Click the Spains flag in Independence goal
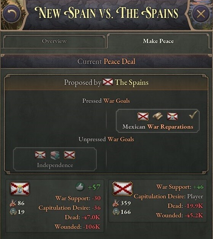 click(69, 155)
